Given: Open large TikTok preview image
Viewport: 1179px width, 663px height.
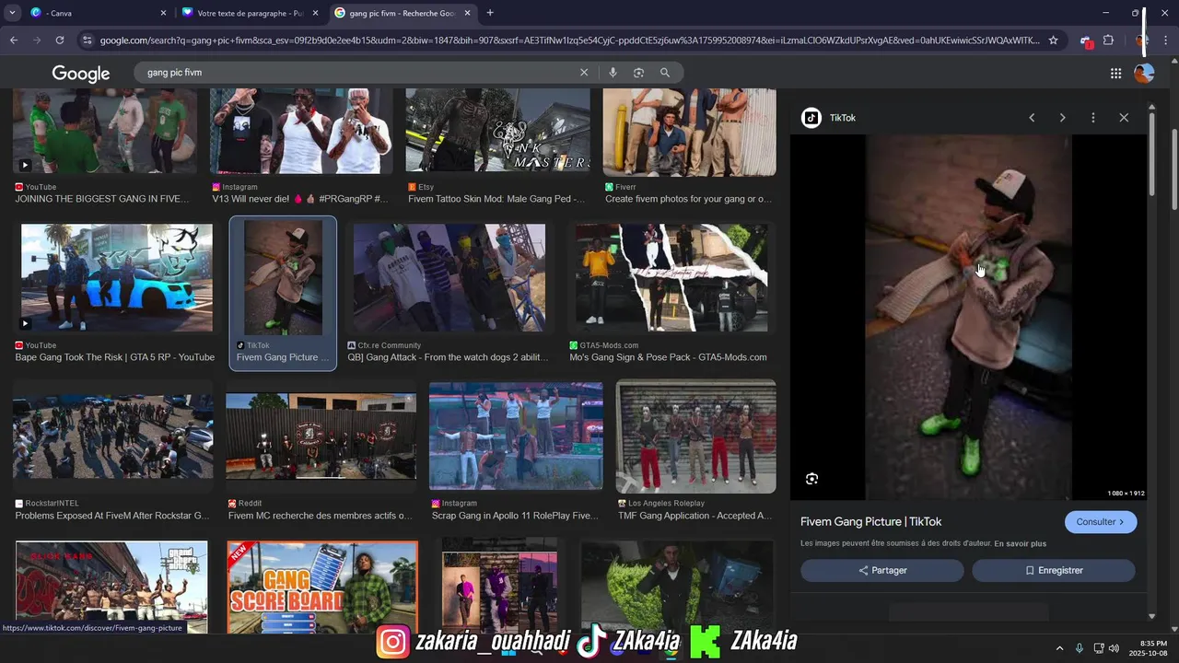Looking at the screenshot, I should pyautogui.click(x=968, y=318).
